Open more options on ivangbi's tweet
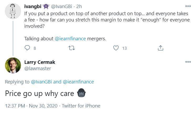This screenshot has width=196, height=113. [188, 6]
